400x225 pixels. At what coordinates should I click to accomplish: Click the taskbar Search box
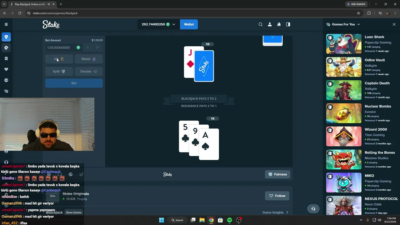[x=177, y=220]
